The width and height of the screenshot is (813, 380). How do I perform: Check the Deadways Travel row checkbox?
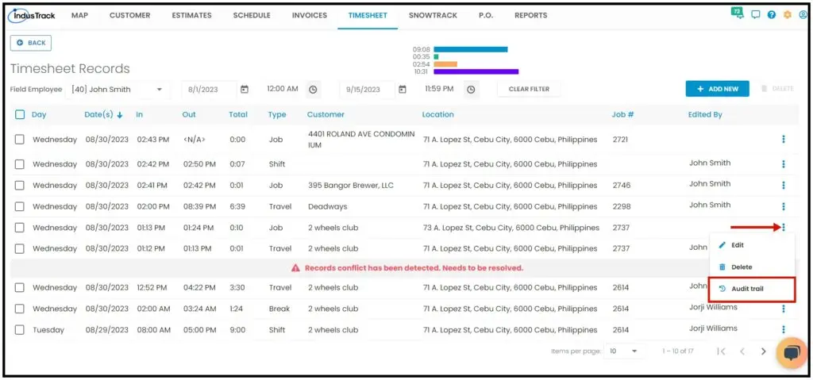[20, 206]
